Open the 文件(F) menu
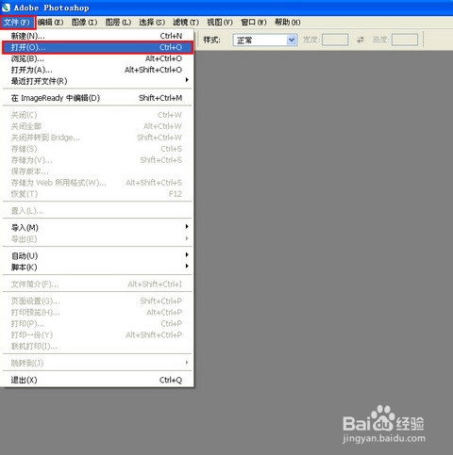 (17, 23)
